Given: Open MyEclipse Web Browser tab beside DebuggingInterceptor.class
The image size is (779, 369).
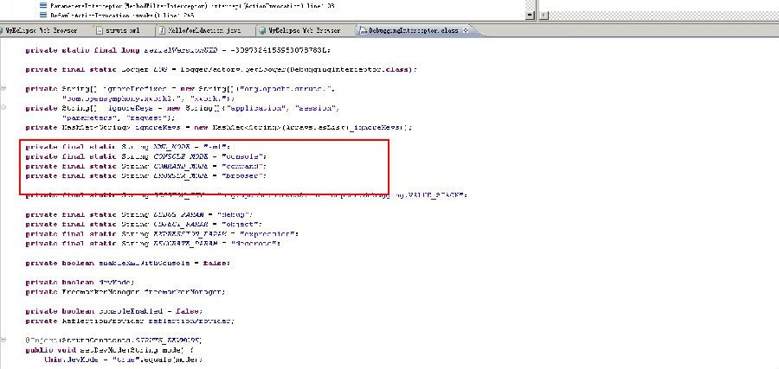Looking at the screenshot, I should point(299,30).
